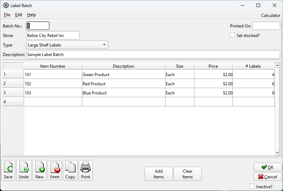Click the # Labels column header
The image size is (283, 191).
253,66
